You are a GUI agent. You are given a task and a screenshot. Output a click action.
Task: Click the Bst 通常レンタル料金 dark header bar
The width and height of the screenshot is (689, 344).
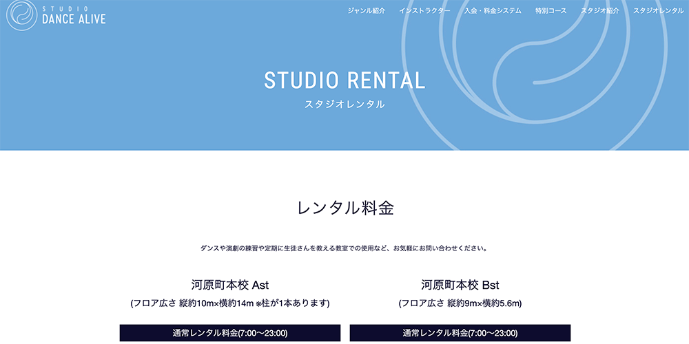coord(460,333)
